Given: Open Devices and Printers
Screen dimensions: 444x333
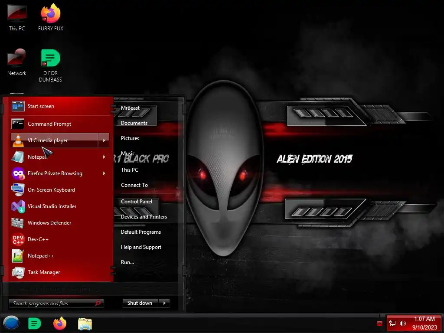Looking at the screenshot, I should coord(144,217).
